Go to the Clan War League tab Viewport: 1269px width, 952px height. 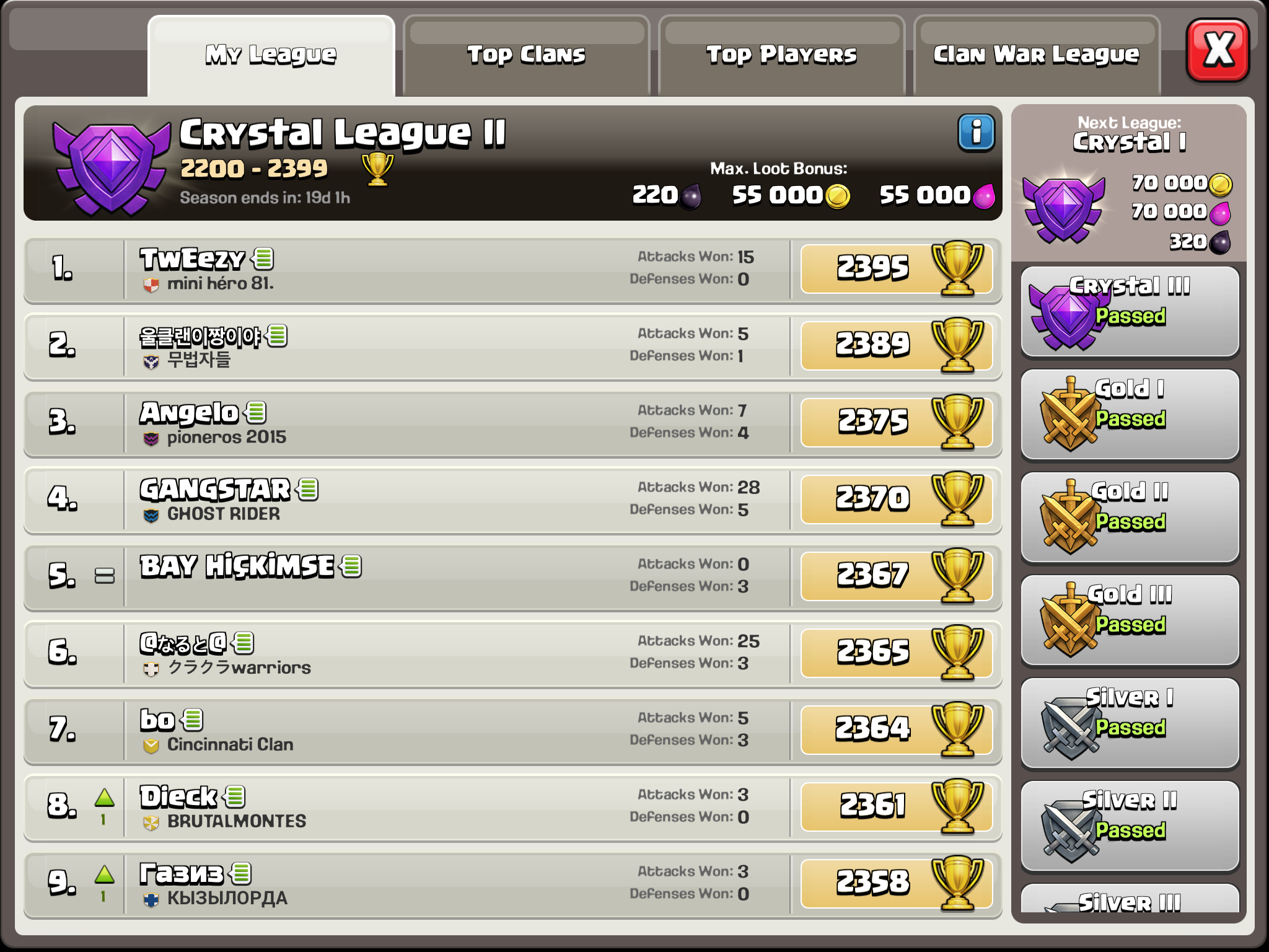pos(1037,56)
